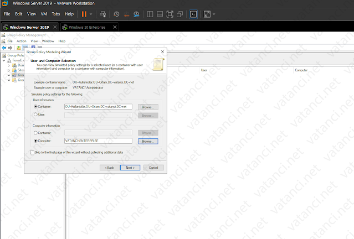Click the Group Policy Management title bar icon
Viewport: 354px width, 239px height.
click(x=3, y=35)
